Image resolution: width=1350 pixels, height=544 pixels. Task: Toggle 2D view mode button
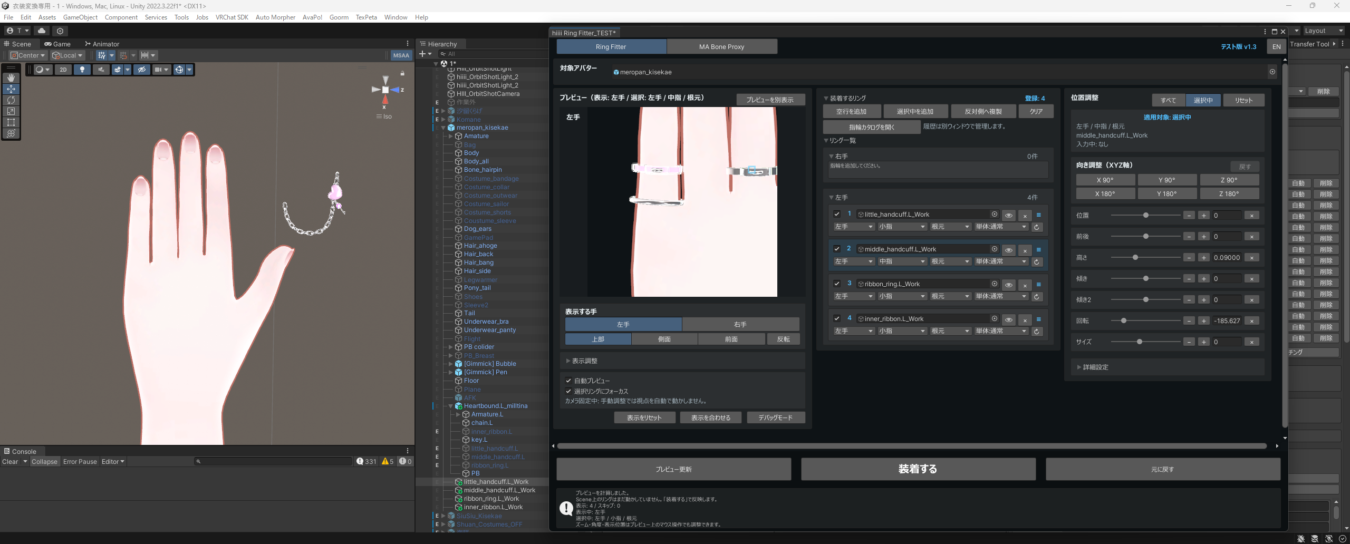[63, 70]
